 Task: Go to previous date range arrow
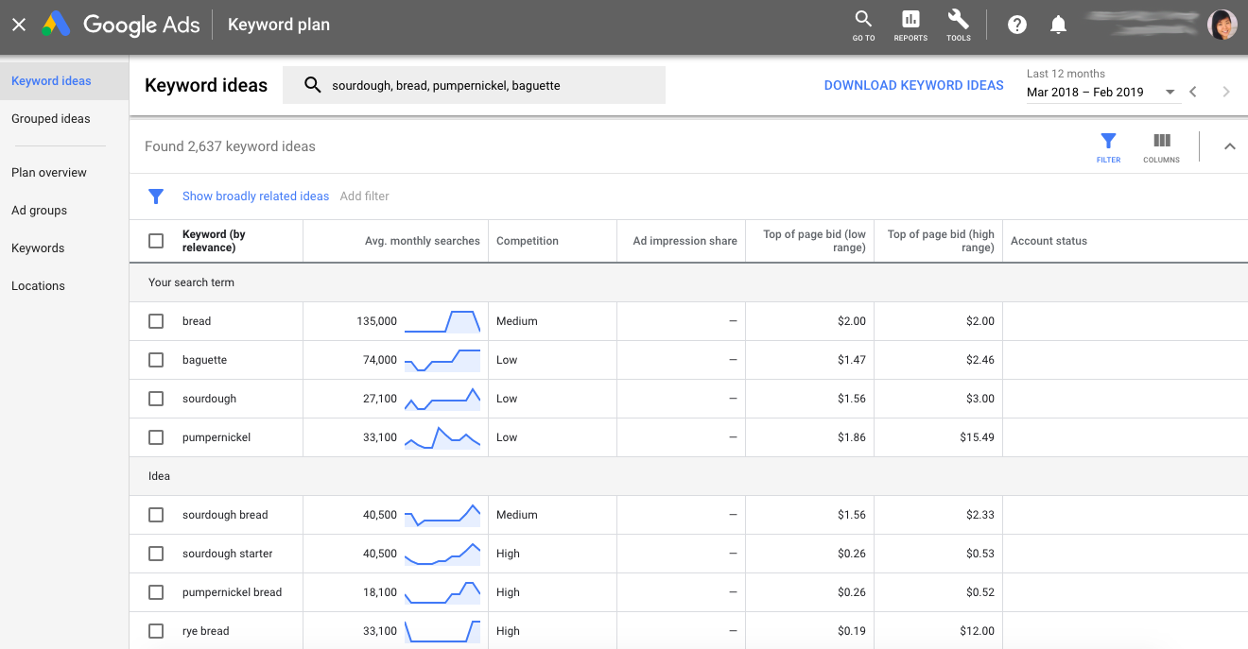[1193, 92]
